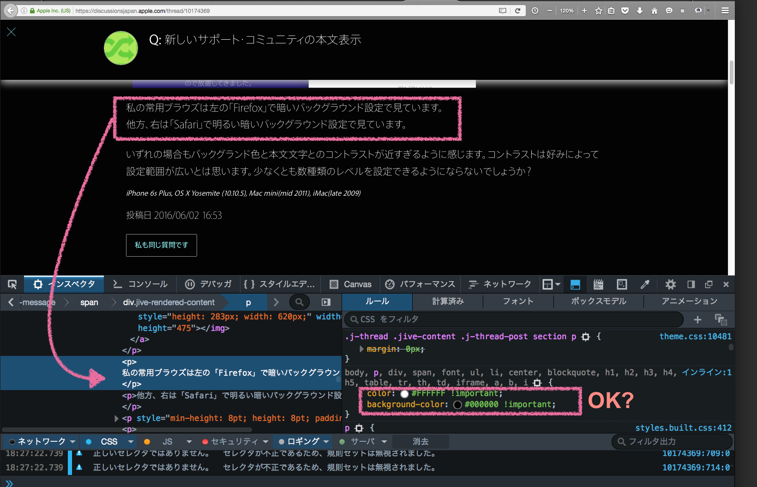Select the 計算済み sidebar tab
Screen dimensions: 757x487
[x=448, y=301]
